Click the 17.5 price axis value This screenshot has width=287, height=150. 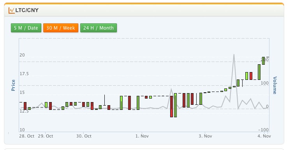coord(24,74)
